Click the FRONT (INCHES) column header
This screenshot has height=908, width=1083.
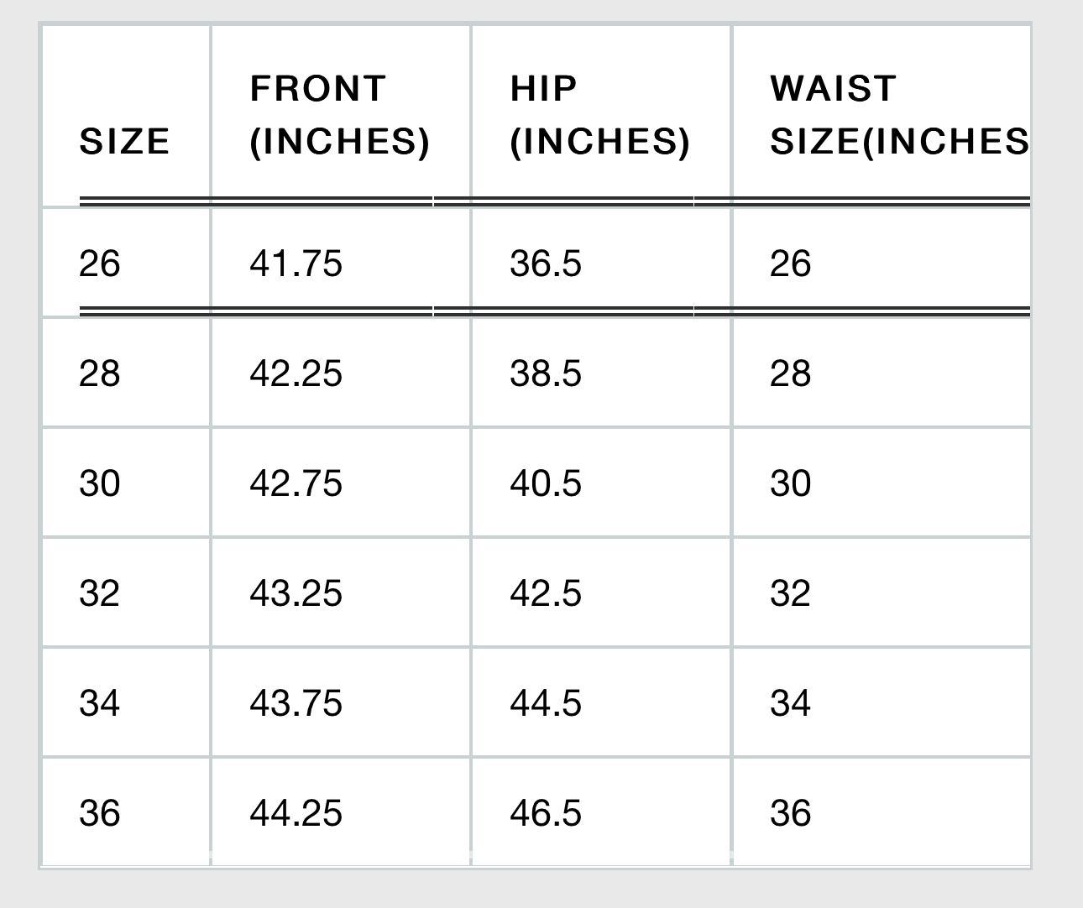(339, 115)
